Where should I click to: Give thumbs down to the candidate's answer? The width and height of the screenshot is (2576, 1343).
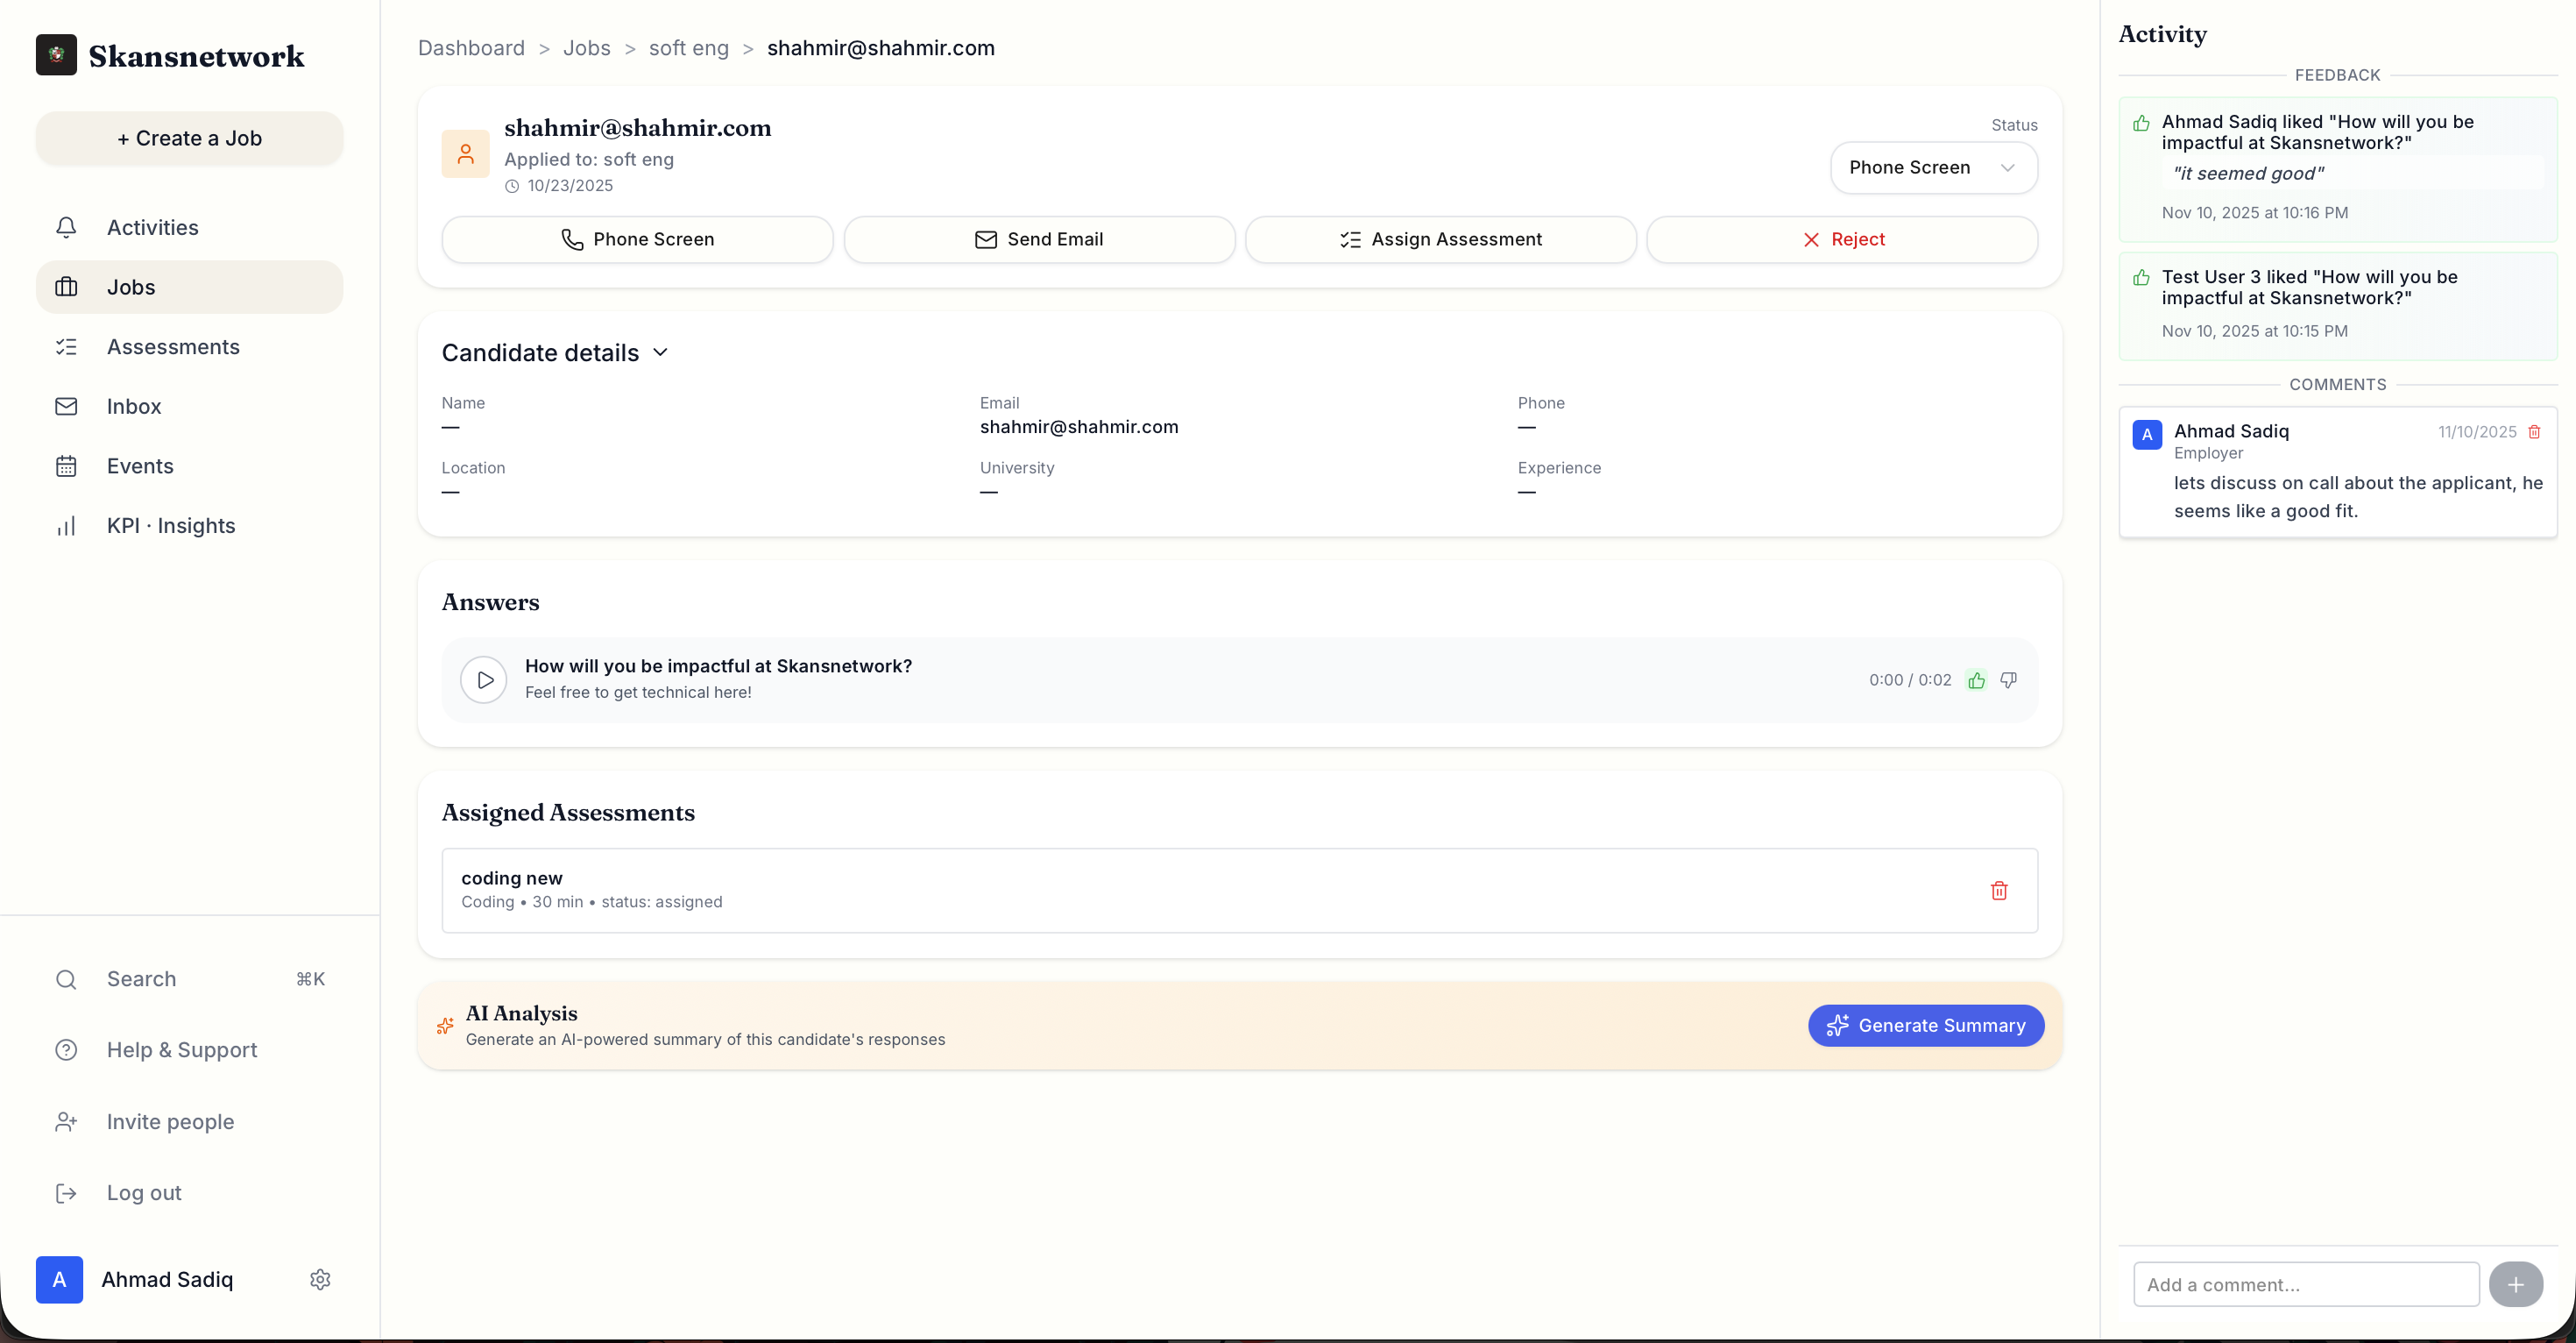tap(2008, 679)
